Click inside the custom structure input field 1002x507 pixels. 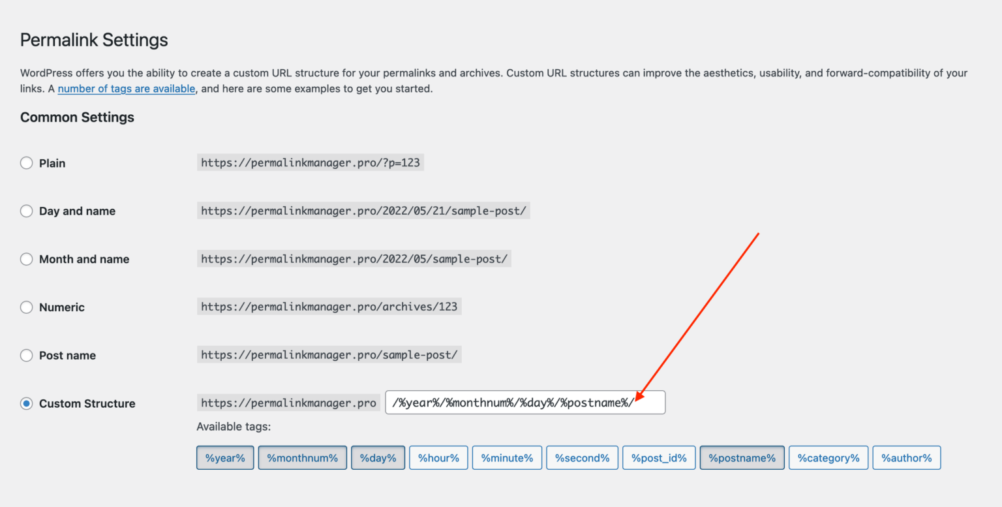point(525,402)
